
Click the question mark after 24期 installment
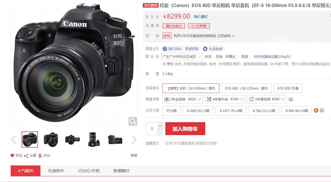pyautogui.click(x=322, y=110)
